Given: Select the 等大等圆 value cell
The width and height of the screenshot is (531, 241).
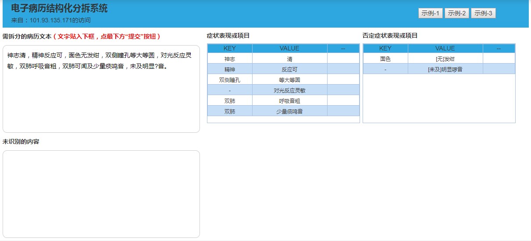Looking at the screenshot, I should pyautogui.click(x=289, y=80).
